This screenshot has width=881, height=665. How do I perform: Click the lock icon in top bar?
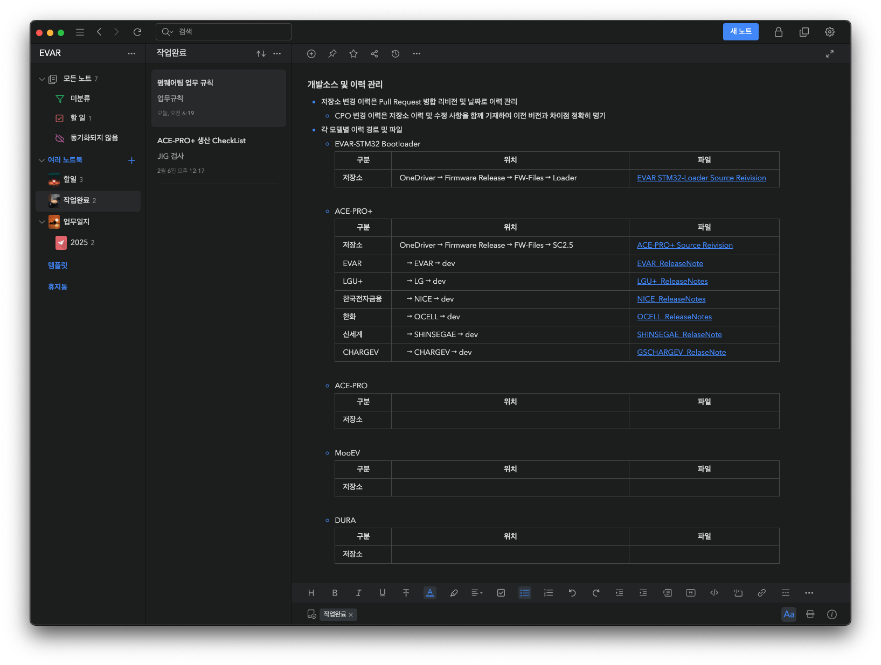coord(779,32)
